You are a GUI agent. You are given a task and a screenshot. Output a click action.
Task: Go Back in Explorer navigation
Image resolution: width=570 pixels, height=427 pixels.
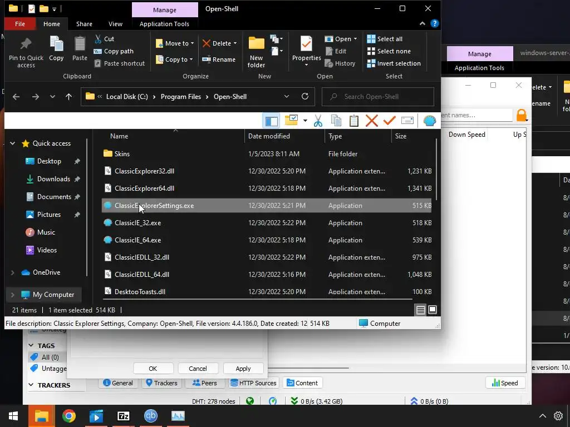click(x=16, y=97)
